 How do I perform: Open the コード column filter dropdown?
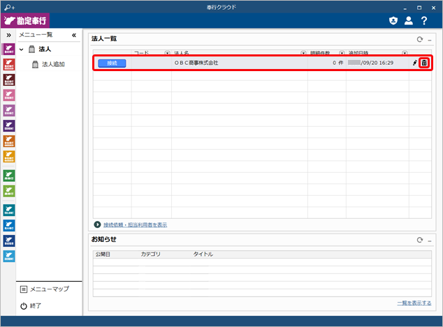pos(167,53)
